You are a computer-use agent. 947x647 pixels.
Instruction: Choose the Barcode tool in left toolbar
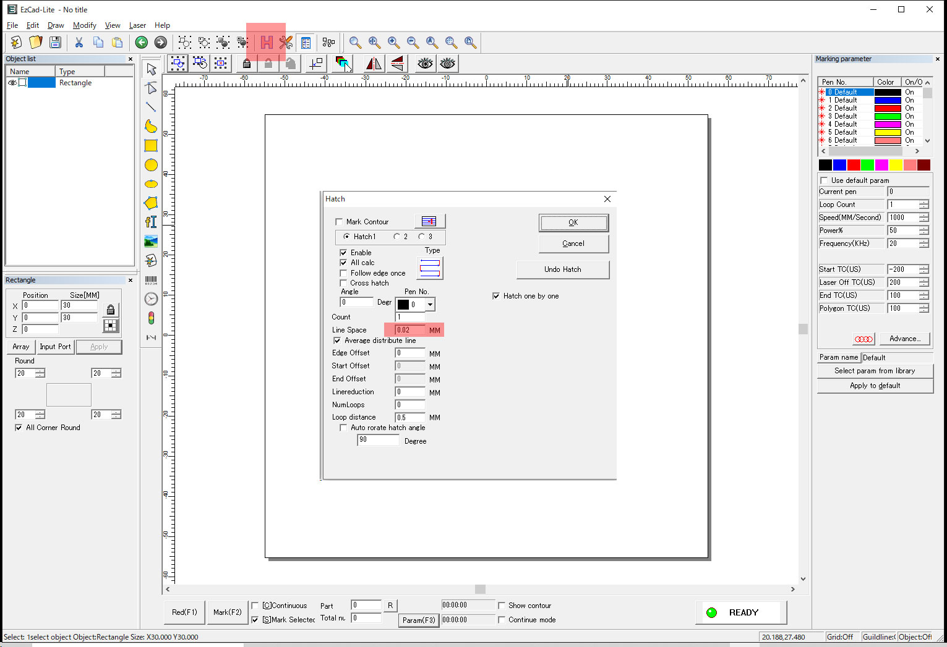[151, 280]
